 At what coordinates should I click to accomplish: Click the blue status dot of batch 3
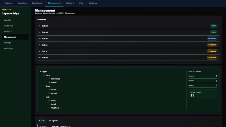pyautogui.click(x=40, y=39)
